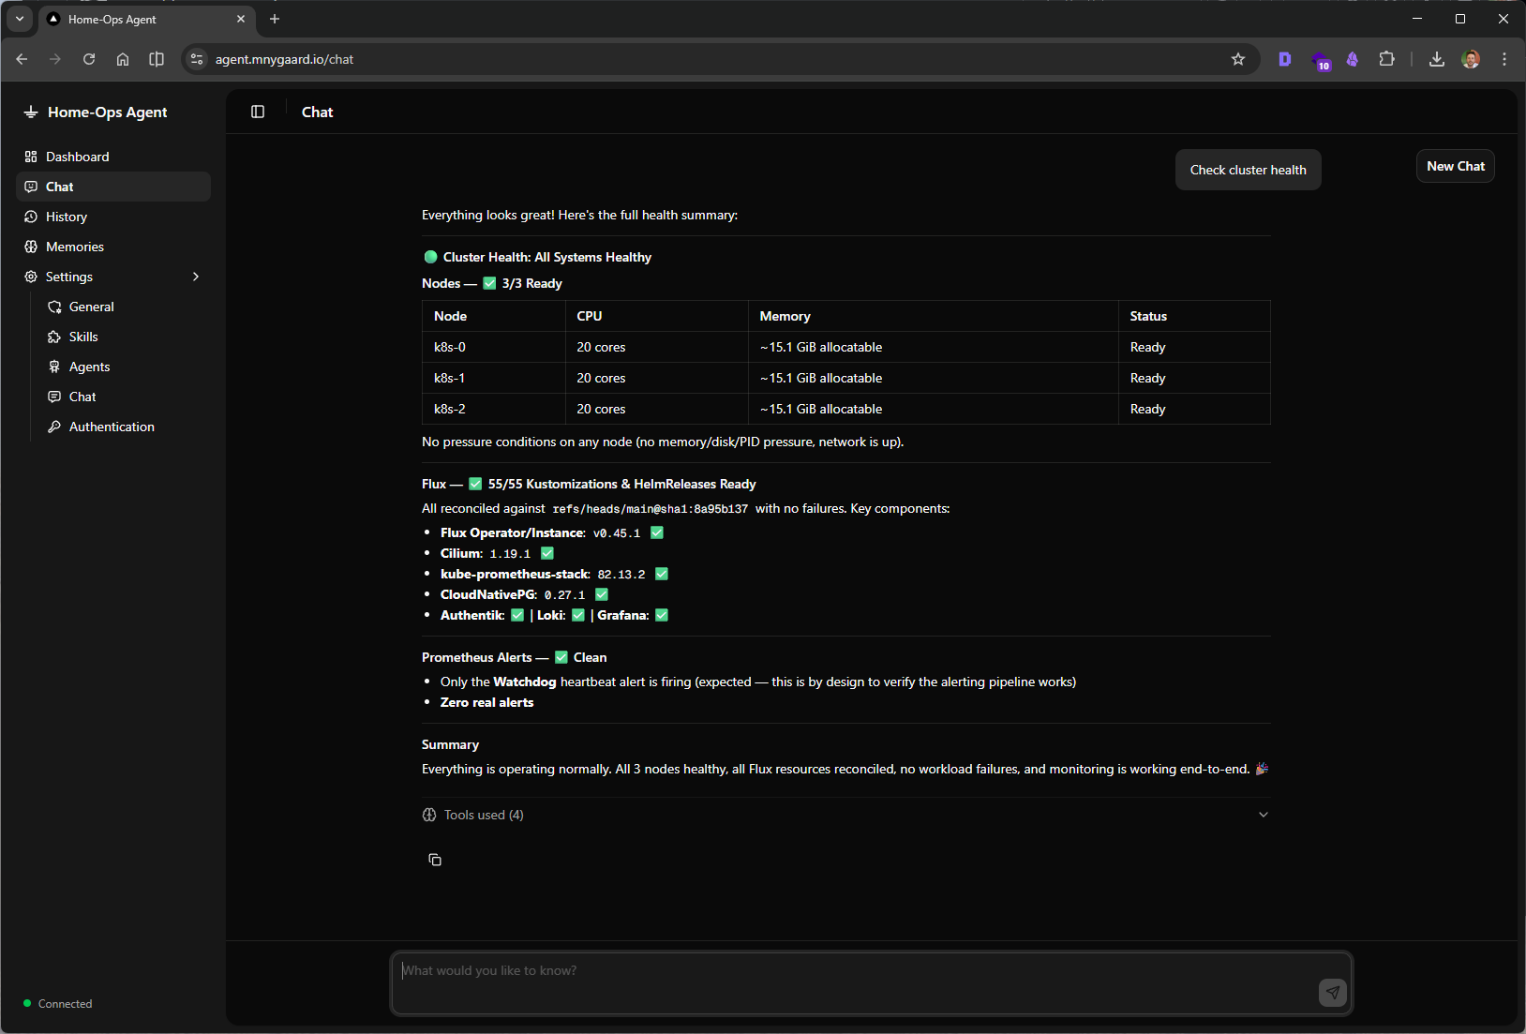Click the address bar URL agent.mnygaard.io/chat
The width and height of the screenshot is (1526, 1034).
tap(284, 59)
